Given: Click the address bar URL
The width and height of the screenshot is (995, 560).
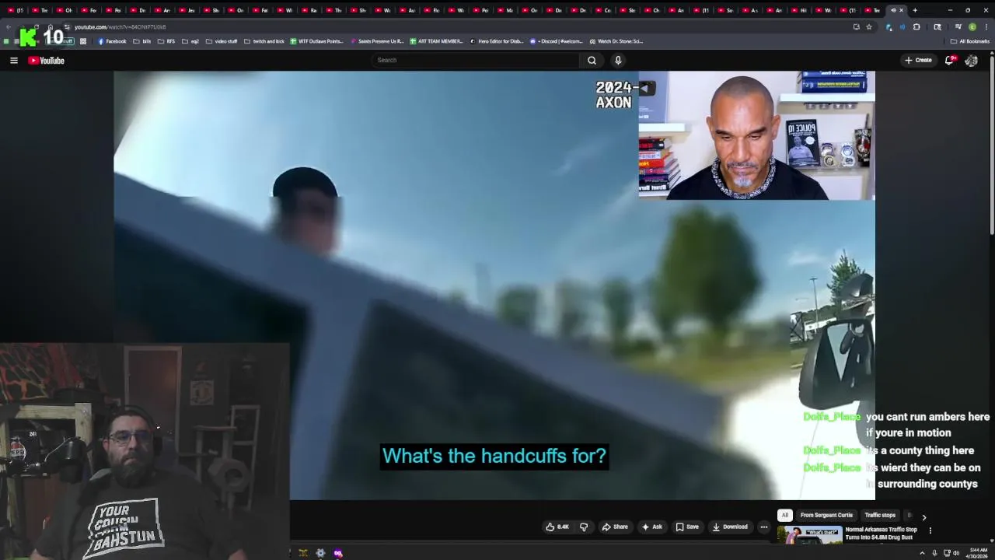Looking at the screenshot, I should [120, 27].
